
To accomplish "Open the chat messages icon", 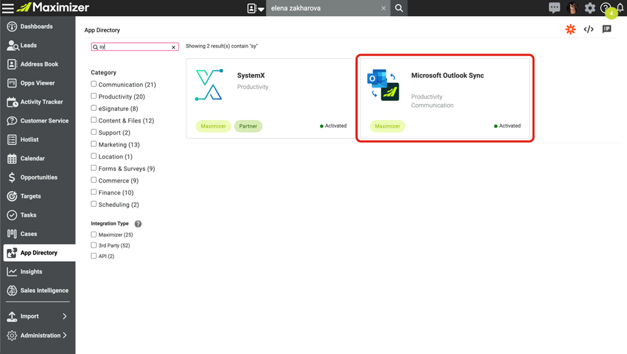I will click(x=554, y=8).
